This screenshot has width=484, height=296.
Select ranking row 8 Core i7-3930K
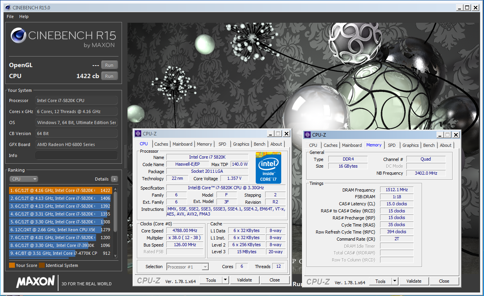tap(60, 245)
